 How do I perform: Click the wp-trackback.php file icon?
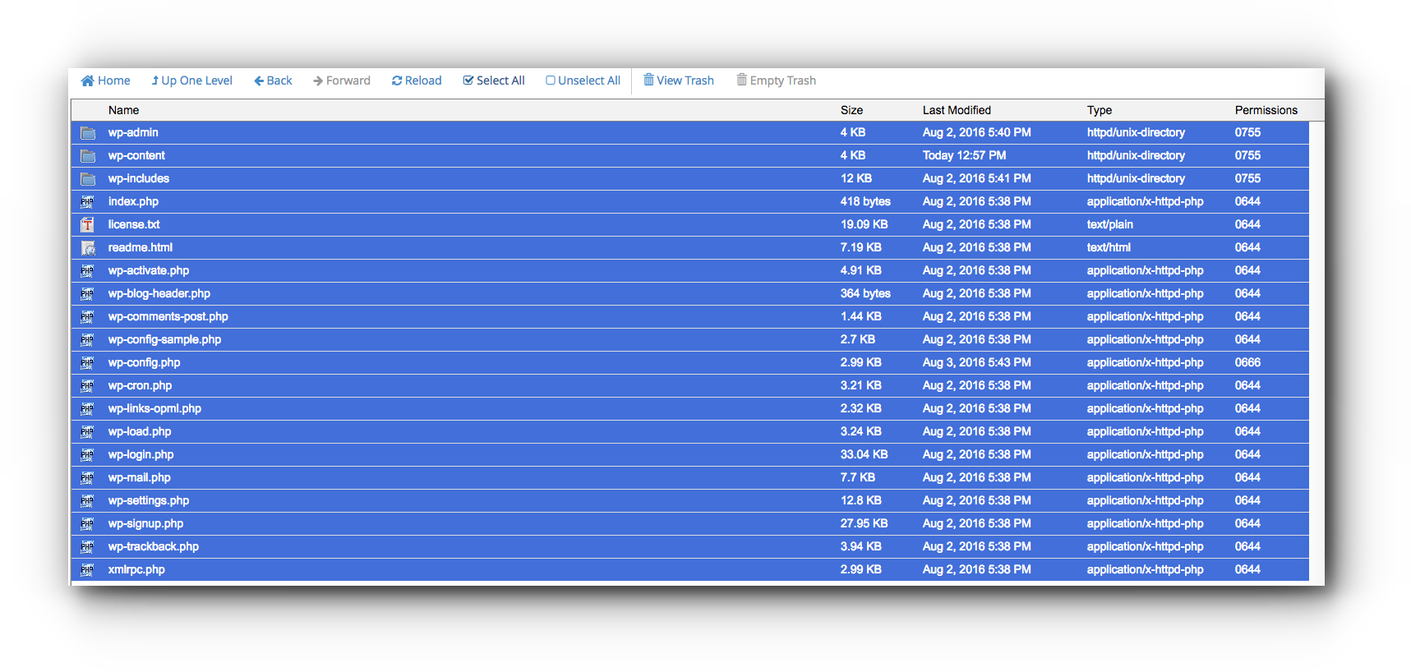(87, 546)
